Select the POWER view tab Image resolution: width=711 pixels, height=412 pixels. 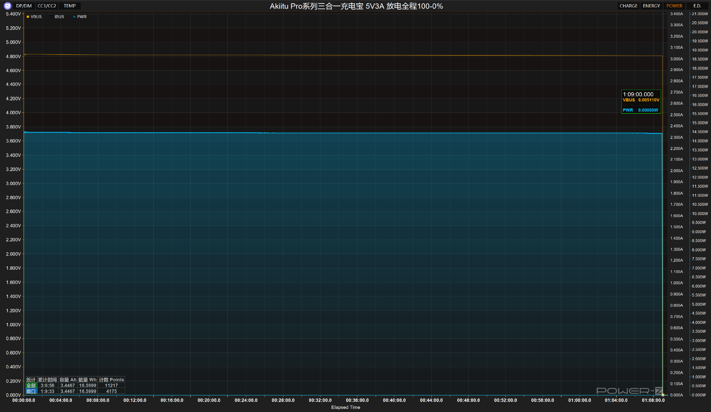click(x=674, y=6)
